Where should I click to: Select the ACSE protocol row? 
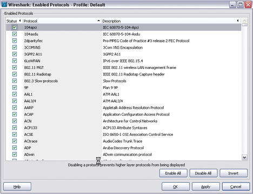pyautogui.click(x=124, y=134)
